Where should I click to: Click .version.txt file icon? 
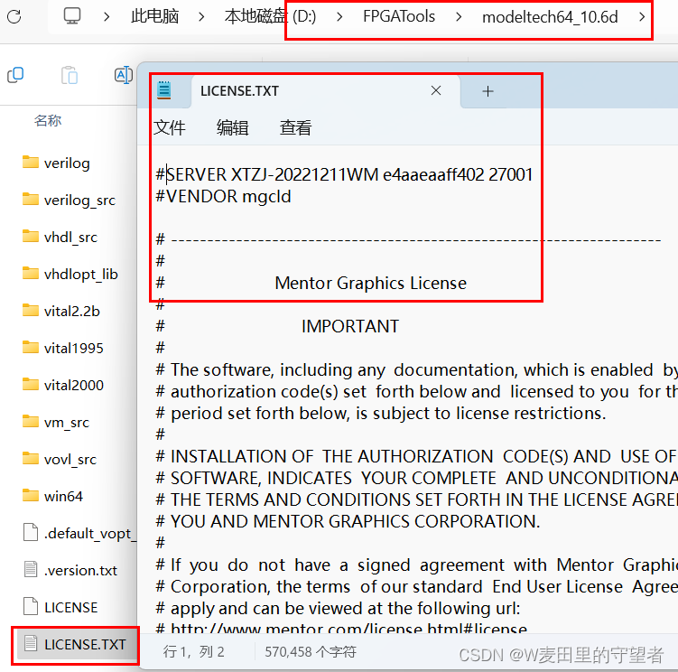pos(31,569)
